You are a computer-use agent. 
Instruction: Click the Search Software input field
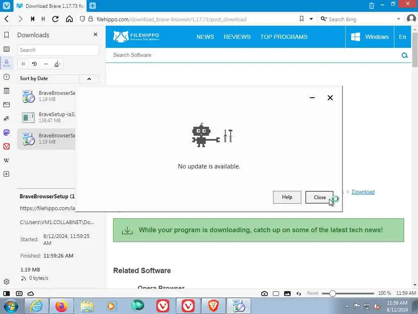pyautogui.click(x=253, y=55)
